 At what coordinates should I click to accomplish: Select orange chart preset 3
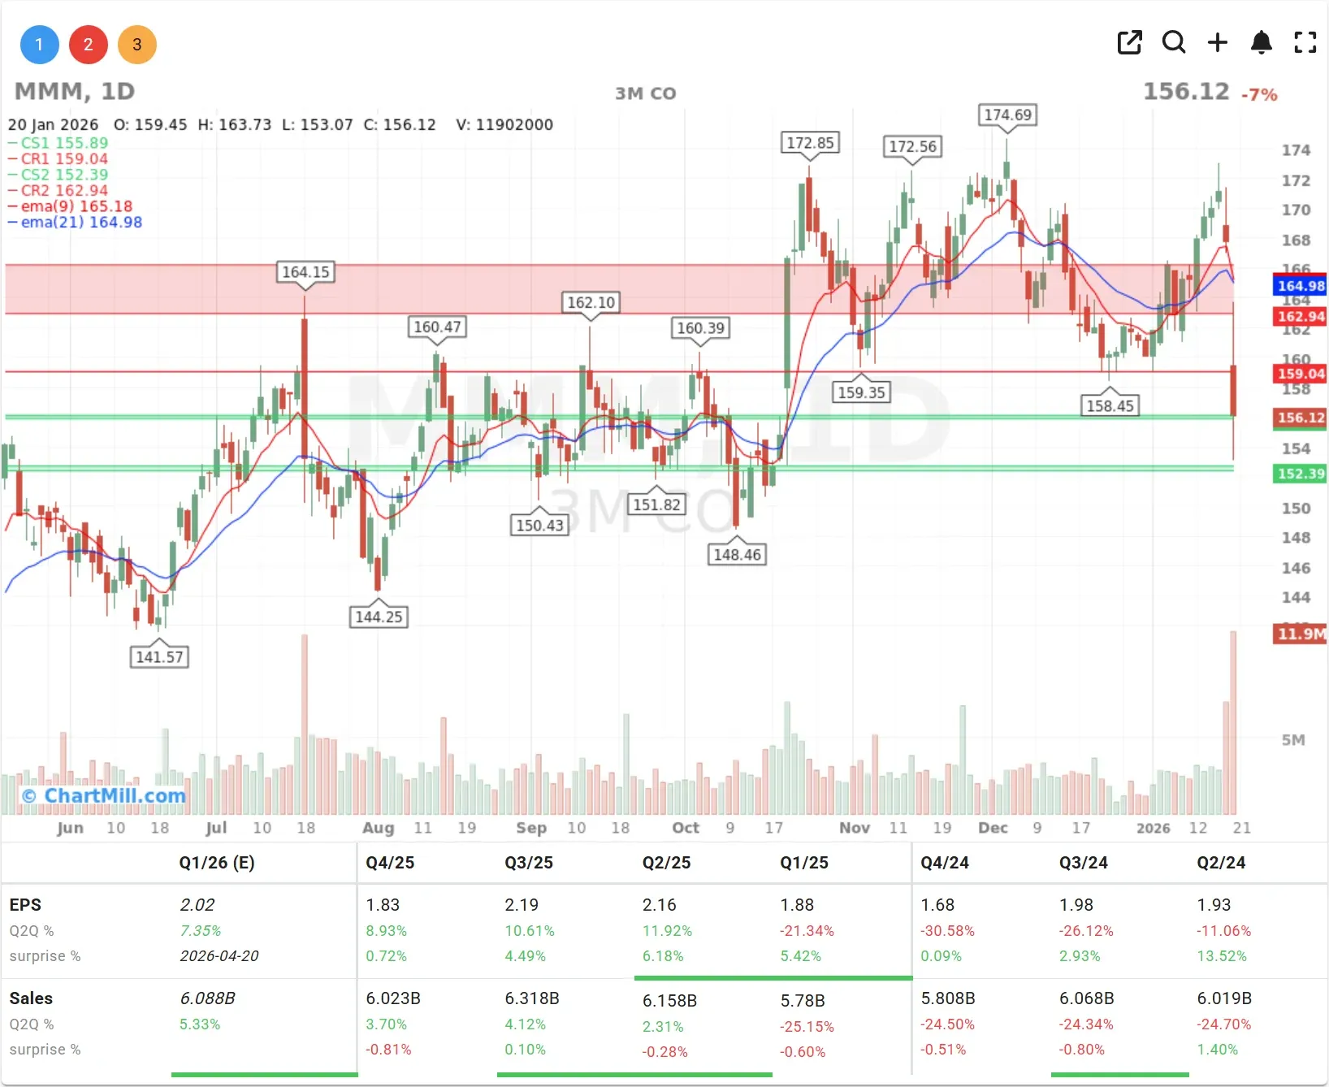click(x=137, y=45)
